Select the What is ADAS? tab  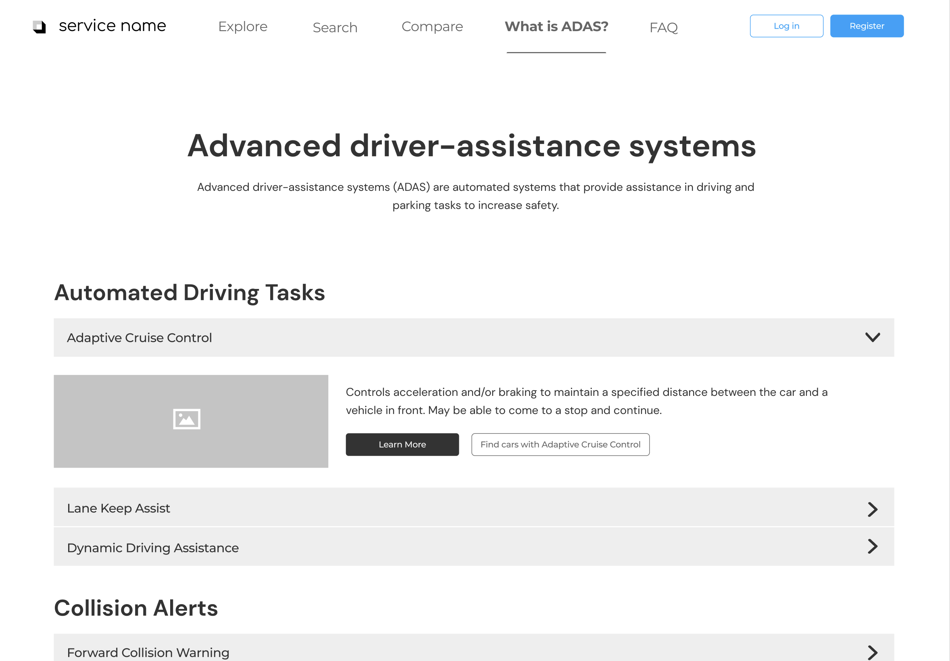point(556,27)
